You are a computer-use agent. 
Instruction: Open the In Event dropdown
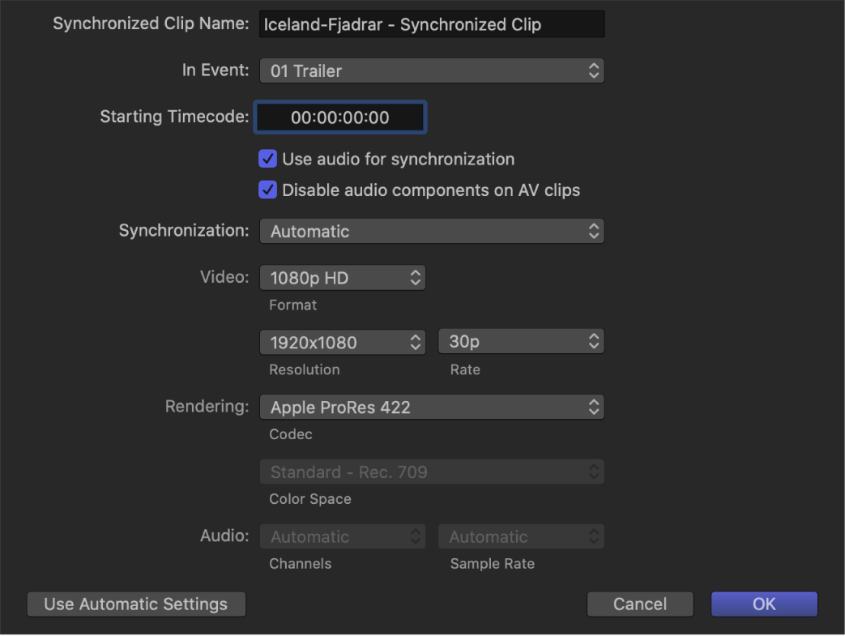[432, 70]
